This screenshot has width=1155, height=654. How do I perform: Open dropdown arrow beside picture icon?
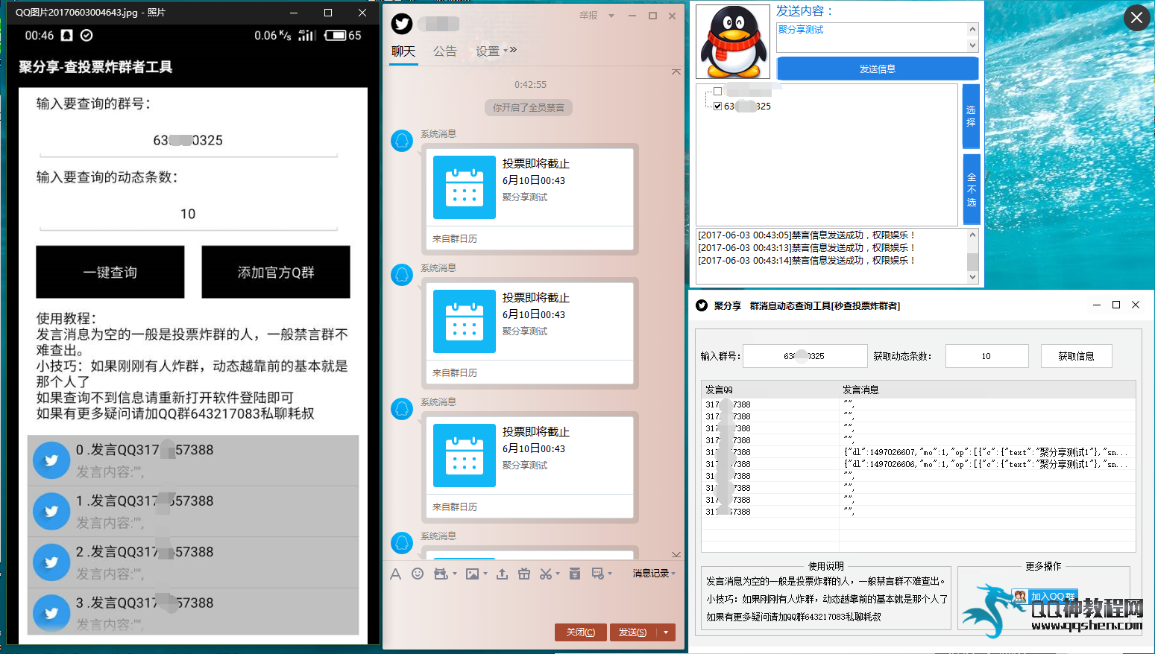pos(485,574)
